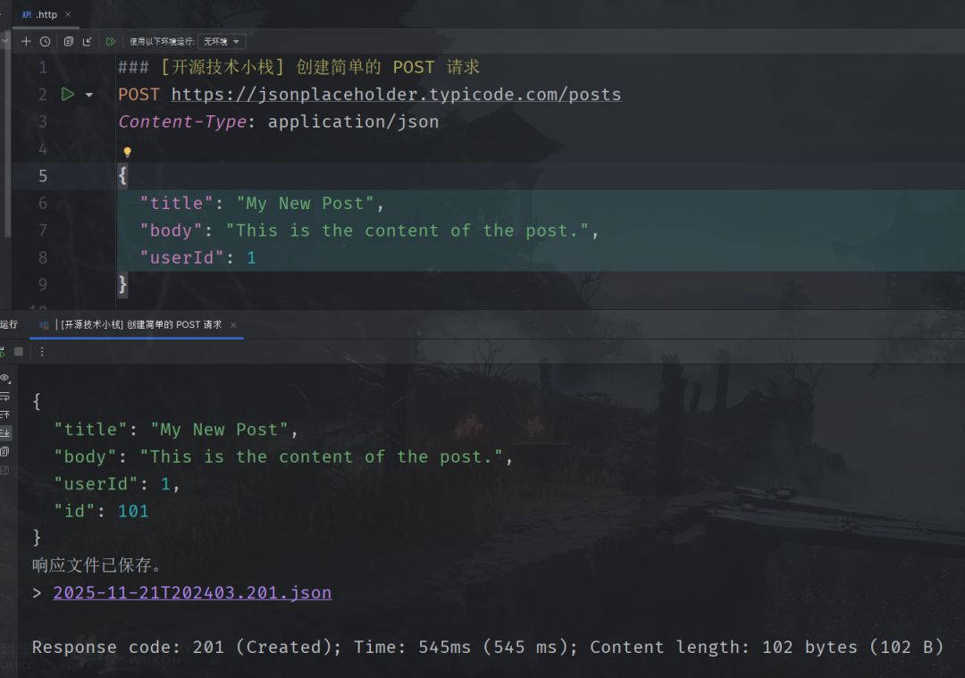Rerun the request in run panel
965x678 pixels.
point(3,352)
